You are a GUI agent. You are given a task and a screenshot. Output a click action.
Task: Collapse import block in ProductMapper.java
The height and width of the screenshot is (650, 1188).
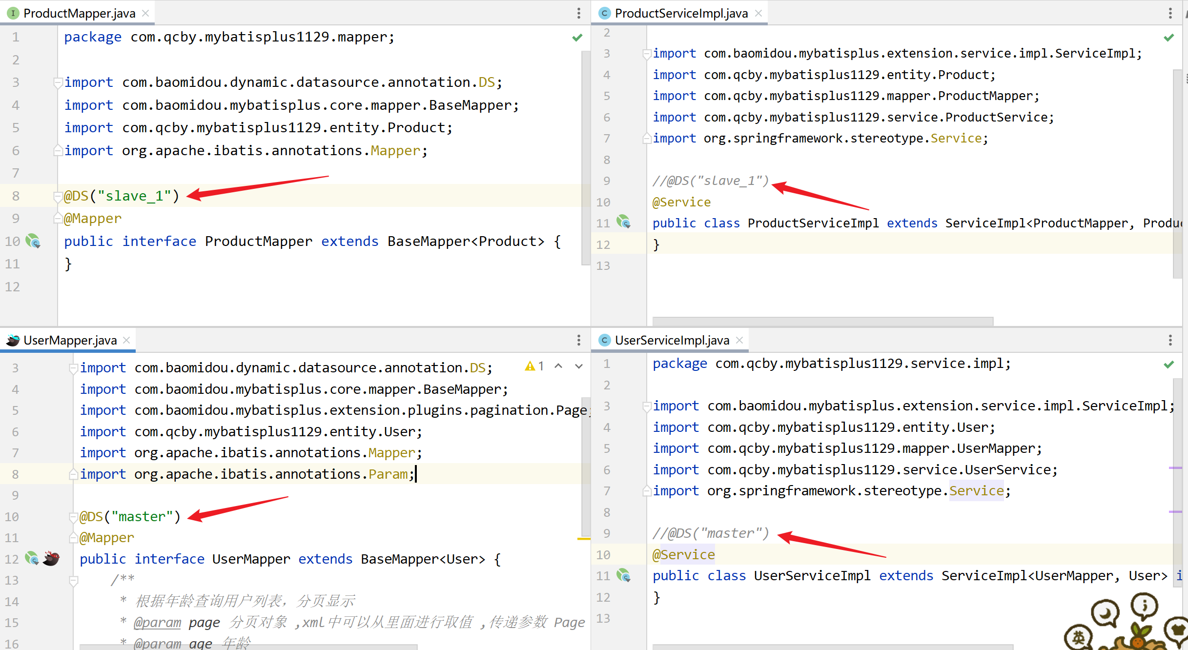(x=58, y=82)
